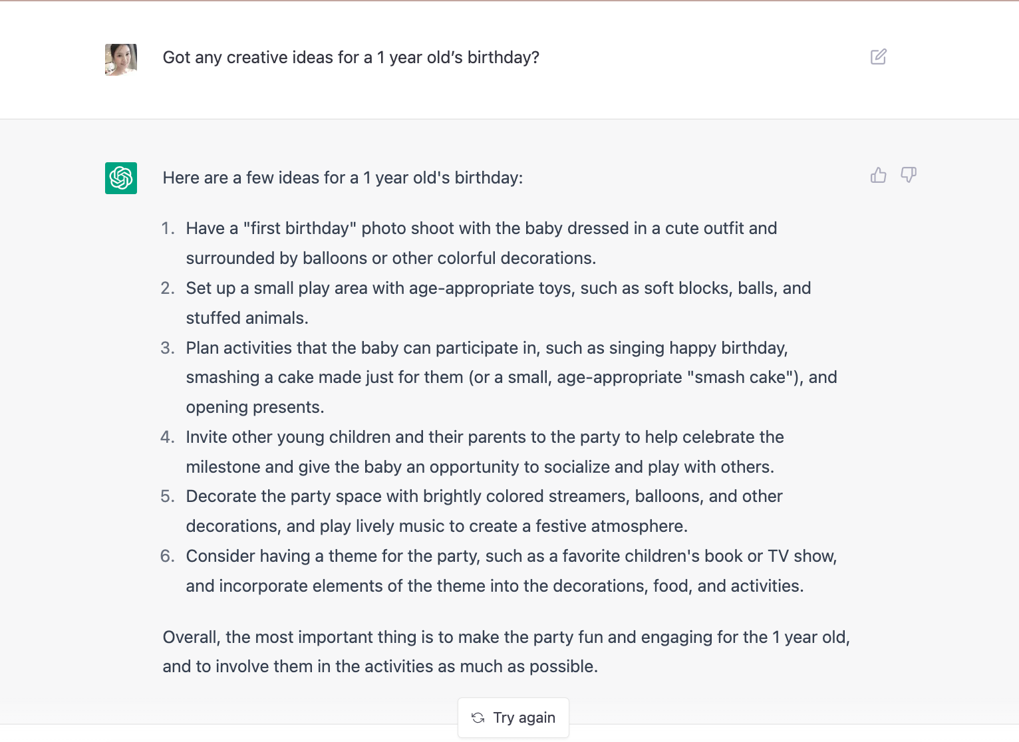Click the refresh arrows icon beside Try again
This screenshot has height=742, width=1019.
pyautogui.click(x=478, y=717)
